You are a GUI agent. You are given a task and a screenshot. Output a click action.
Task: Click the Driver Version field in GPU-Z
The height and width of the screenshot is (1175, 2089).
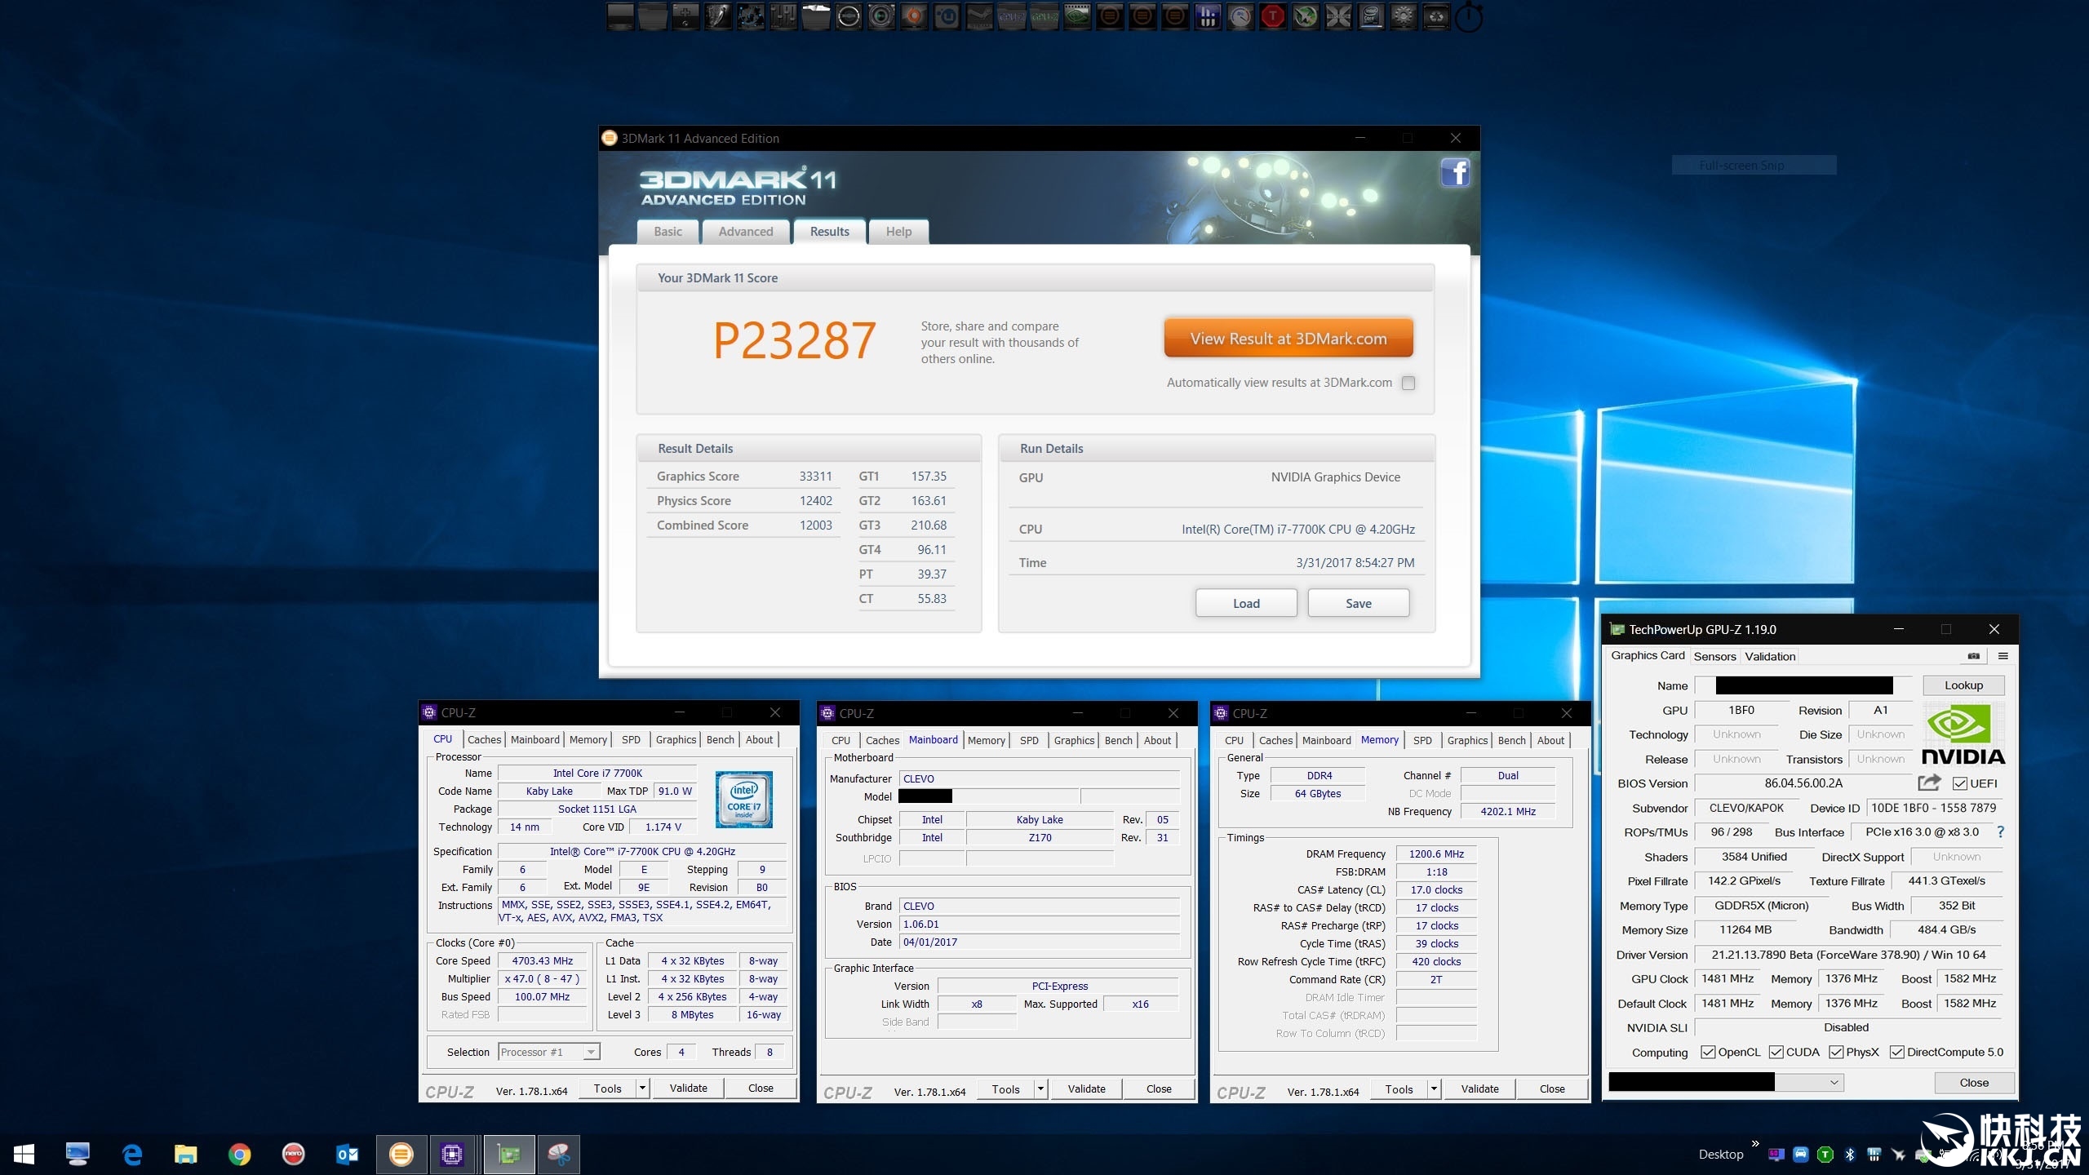pos(1848,955)
